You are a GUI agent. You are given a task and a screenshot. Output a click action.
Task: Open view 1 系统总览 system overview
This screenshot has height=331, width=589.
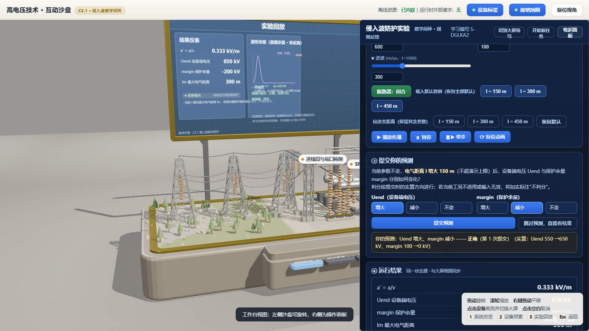point(480,317)
